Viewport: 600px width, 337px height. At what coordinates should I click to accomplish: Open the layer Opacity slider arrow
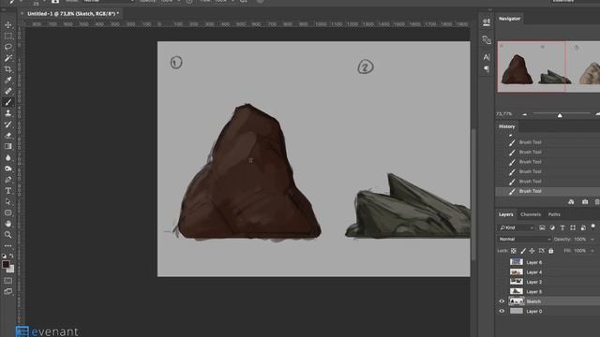592,240
